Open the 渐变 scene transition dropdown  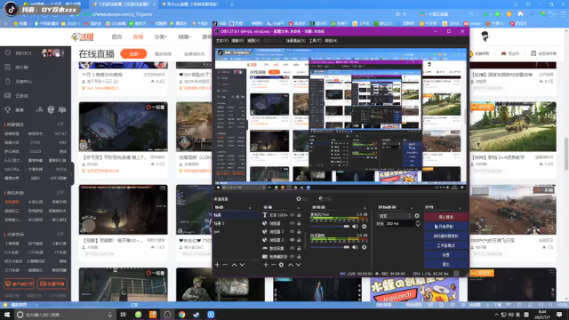[395, 216]
